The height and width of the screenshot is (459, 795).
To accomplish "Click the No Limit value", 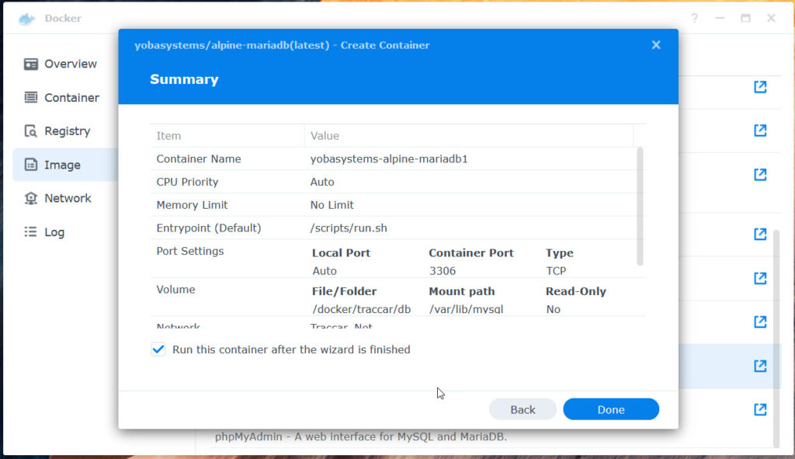I will point(332,205).
